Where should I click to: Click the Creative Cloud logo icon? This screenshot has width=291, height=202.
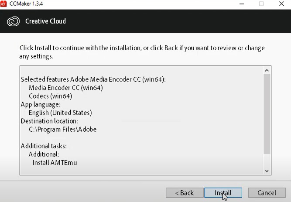pyautogui.click(x=14, y=21)
